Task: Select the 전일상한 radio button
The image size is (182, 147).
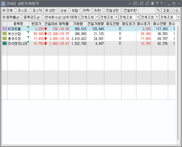Action: tap(104, 10)
